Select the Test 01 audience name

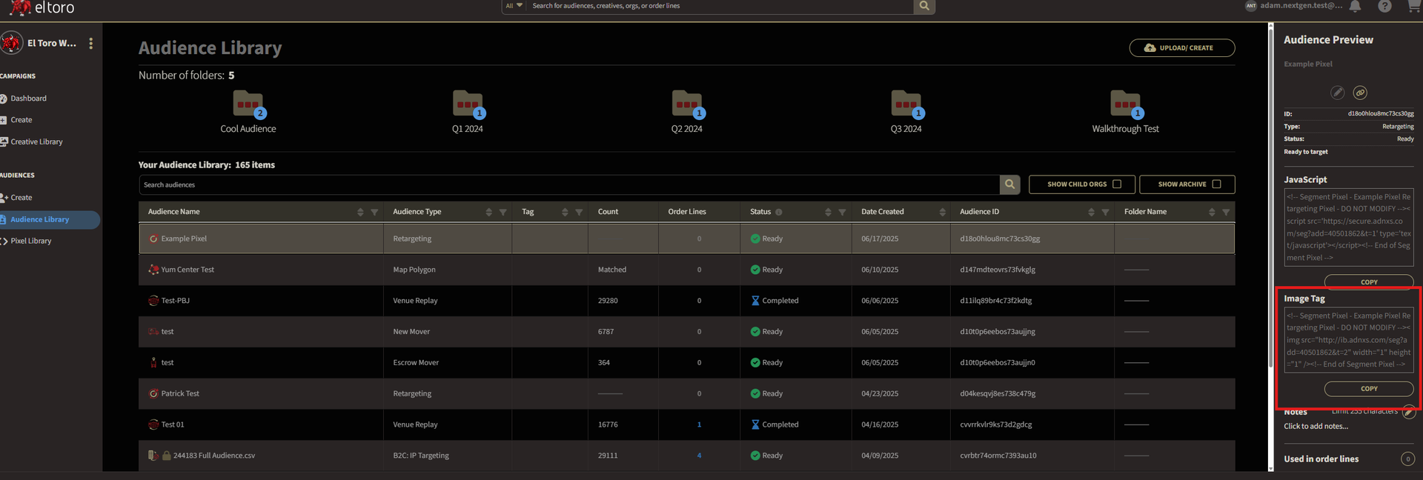(x=173, y=424)
